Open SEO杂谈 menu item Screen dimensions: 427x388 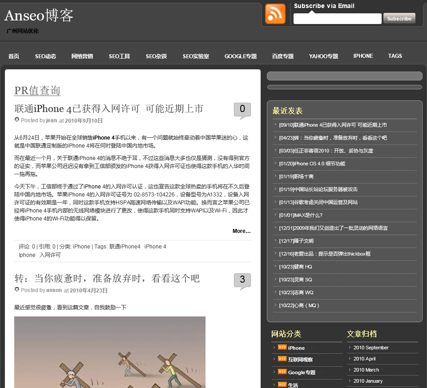[156, 56]
